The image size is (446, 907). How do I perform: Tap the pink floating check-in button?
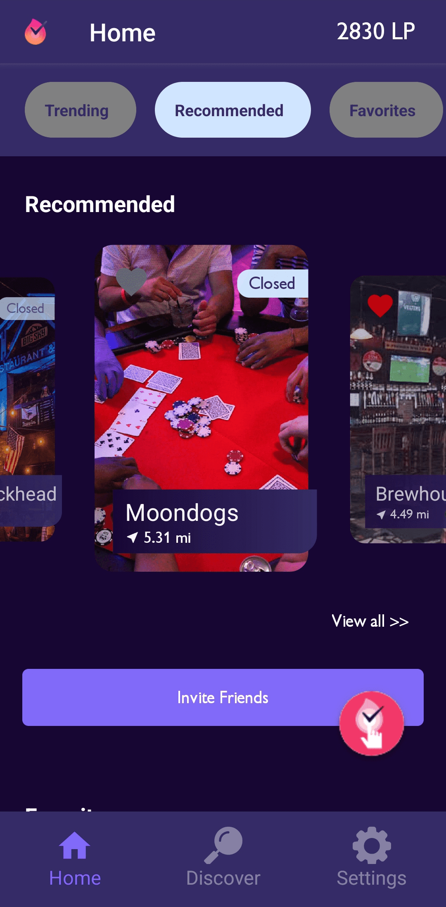pos(372,723)
